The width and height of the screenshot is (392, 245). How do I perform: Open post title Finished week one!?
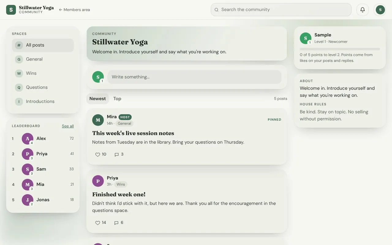click(119, 194)
